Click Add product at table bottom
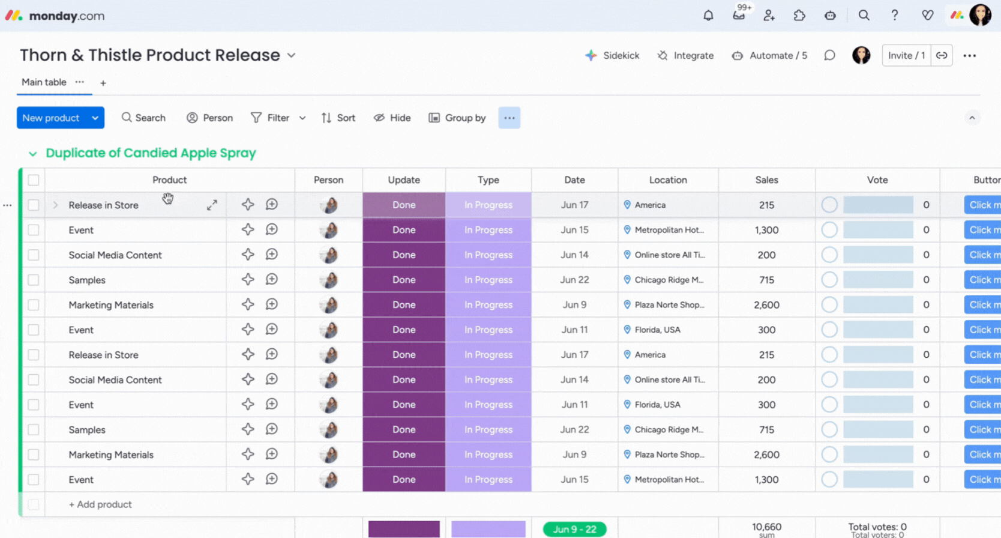Image resolution: width=1001 pixels, height=538 pixels. pyautogui.click(x=100, y=504)
